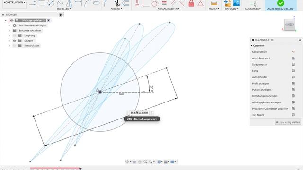Open the KONSTRUKTION workspace dropdown
The image size is (303, 170).
pos(14,2)
